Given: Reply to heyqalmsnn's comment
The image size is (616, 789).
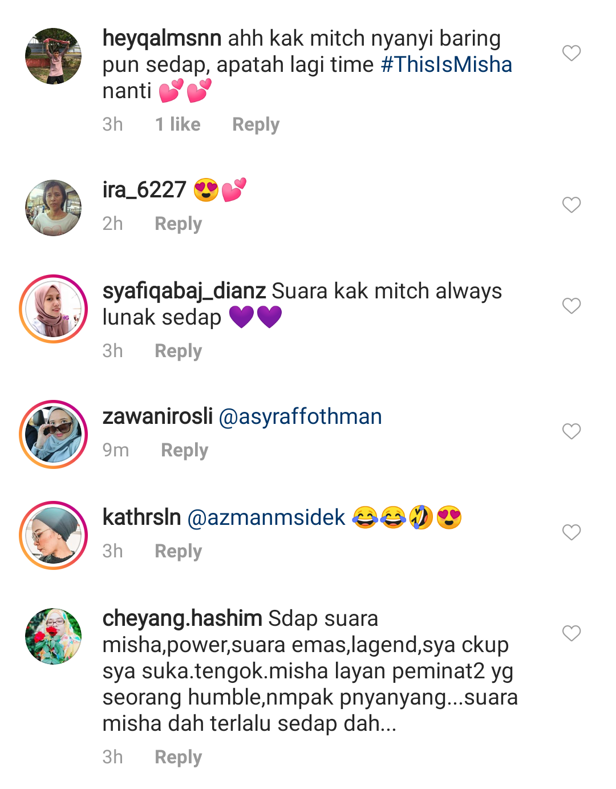Looking at the screenshot, I should click(256, 124).
